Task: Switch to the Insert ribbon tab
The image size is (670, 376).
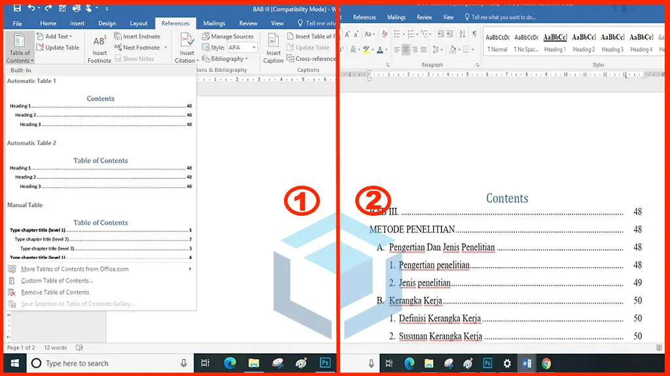Action: [x=77, y=24]
